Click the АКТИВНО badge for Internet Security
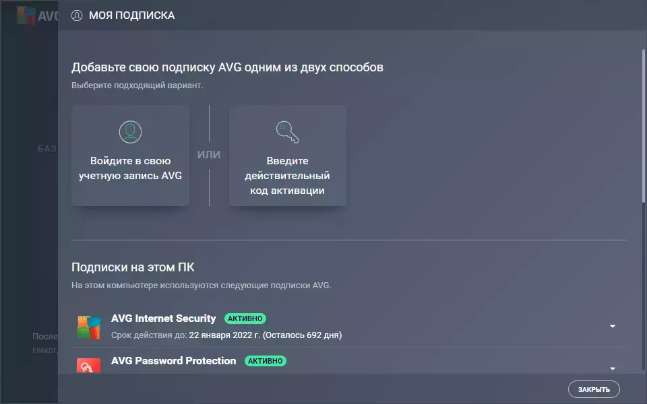647x404 pixels. coord(245,318)
